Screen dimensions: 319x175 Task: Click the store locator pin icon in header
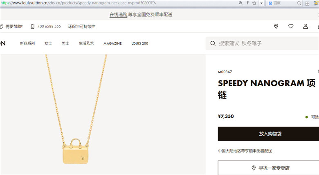(x=276, y=26)
